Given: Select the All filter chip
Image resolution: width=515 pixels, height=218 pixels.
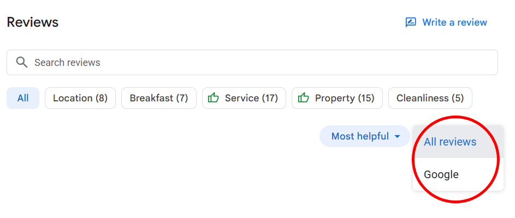Looking at the screenshot, I should pyautogui.click(x=23, y=98).
